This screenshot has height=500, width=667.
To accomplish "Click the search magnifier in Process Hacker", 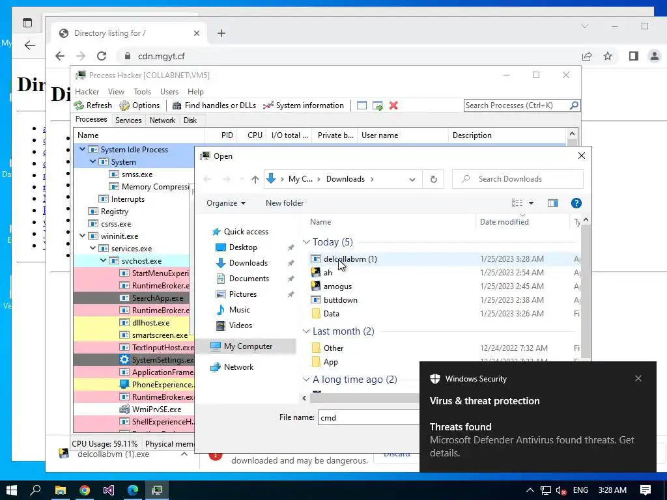I will tap(574, 105).
